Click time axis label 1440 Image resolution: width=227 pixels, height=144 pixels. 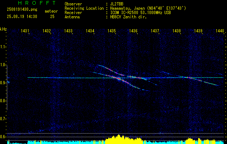pyautogui.click(x=220, y=31)
